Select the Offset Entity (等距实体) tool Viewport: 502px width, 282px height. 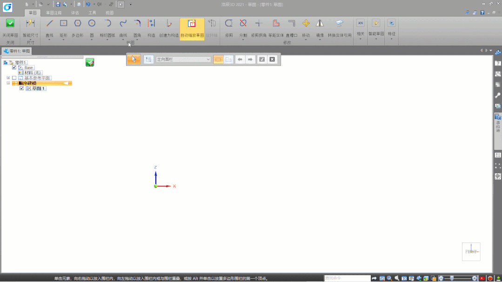tap(276, 27)
